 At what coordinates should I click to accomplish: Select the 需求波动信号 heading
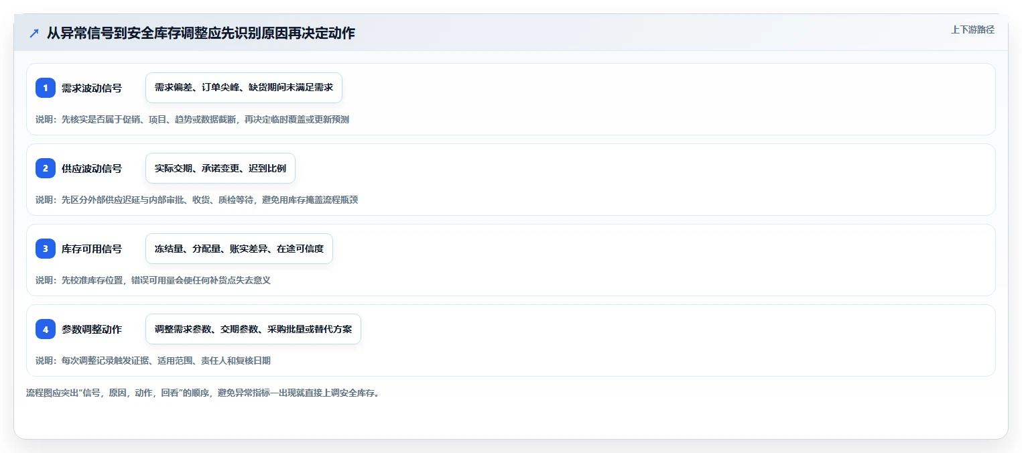point(92,88)
